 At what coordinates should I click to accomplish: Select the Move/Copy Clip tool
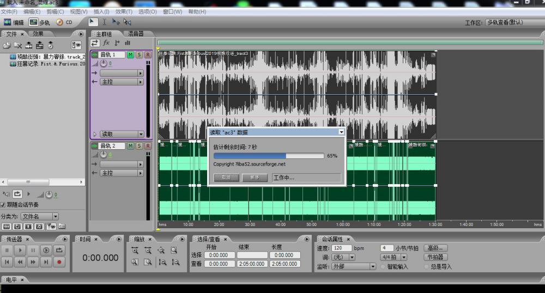pos(116,22)
